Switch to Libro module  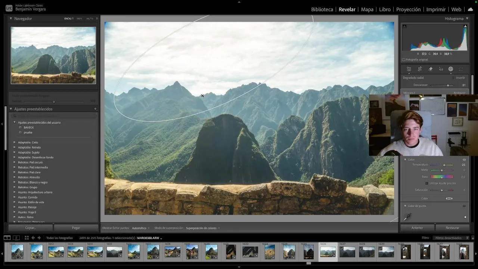click(385, 9)
